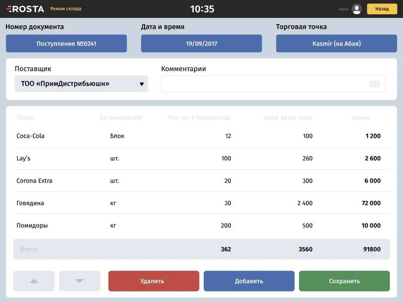Change the date 19/09/2017 field
This screenshot has height=302, width=403.
pos(201,43)
